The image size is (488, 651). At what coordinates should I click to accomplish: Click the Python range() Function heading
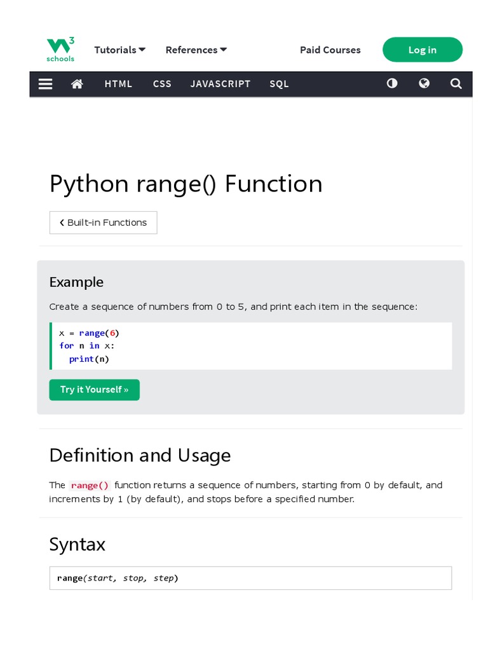pos(186,184)
